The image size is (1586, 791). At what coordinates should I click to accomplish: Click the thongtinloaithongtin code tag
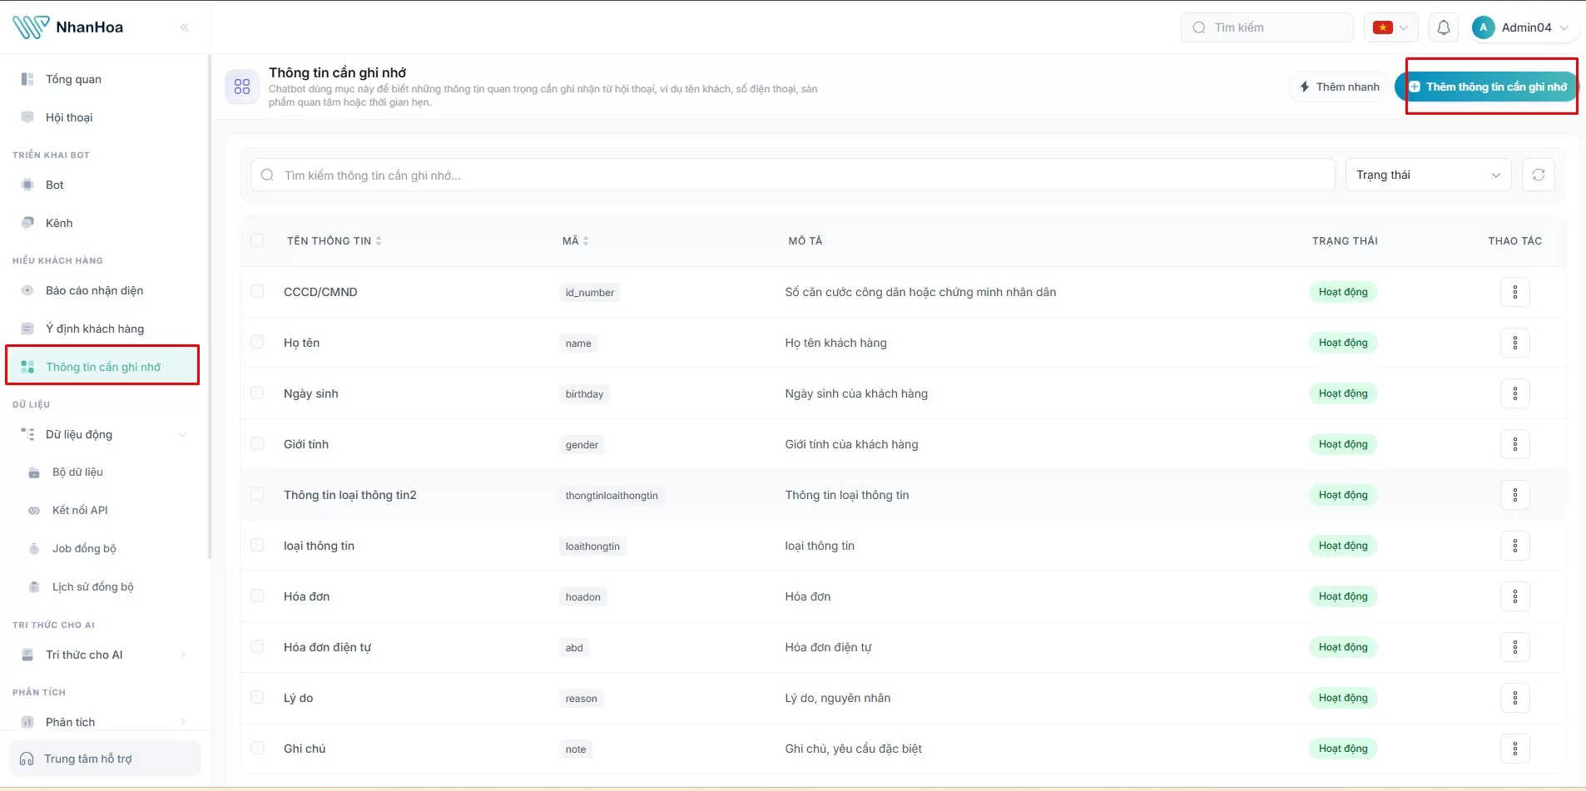point(612,495)
